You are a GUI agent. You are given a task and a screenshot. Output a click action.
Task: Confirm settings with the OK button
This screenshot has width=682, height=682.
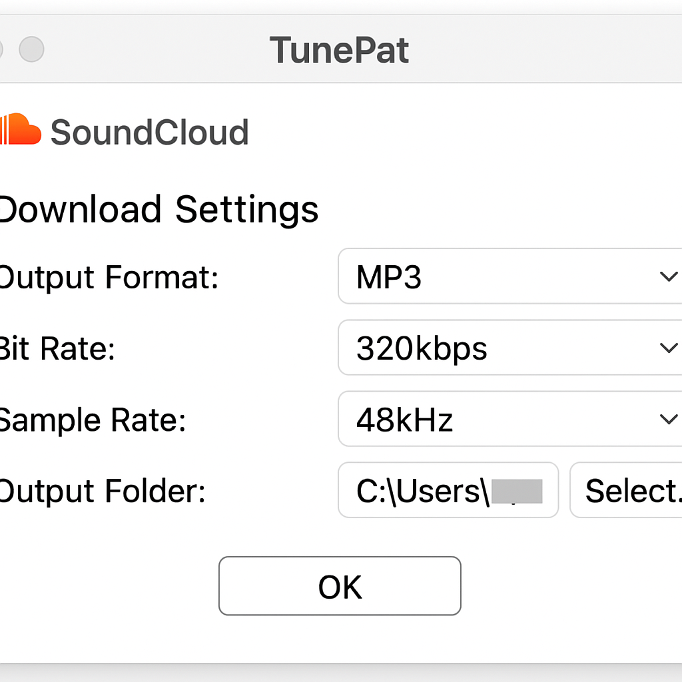(x=340, y=586)
